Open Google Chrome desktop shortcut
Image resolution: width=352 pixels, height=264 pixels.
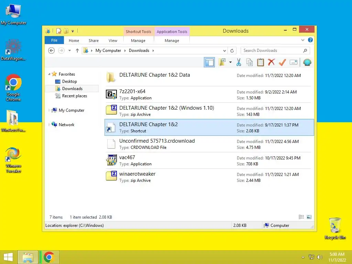13,88
